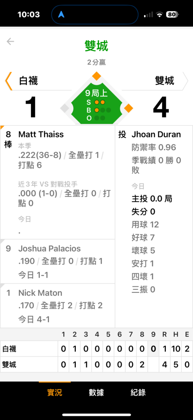Switch to the 紀錄 tab
Image resolution: width=193 pixels, height=420 pixels.
pos(138,392)
